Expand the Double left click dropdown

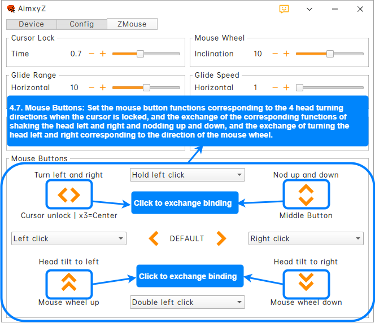pyautogui.click(x=187, y=302)
